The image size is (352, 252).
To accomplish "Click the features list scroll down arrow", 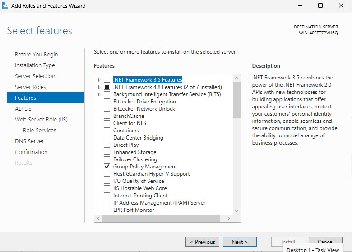I will point(236,210).
